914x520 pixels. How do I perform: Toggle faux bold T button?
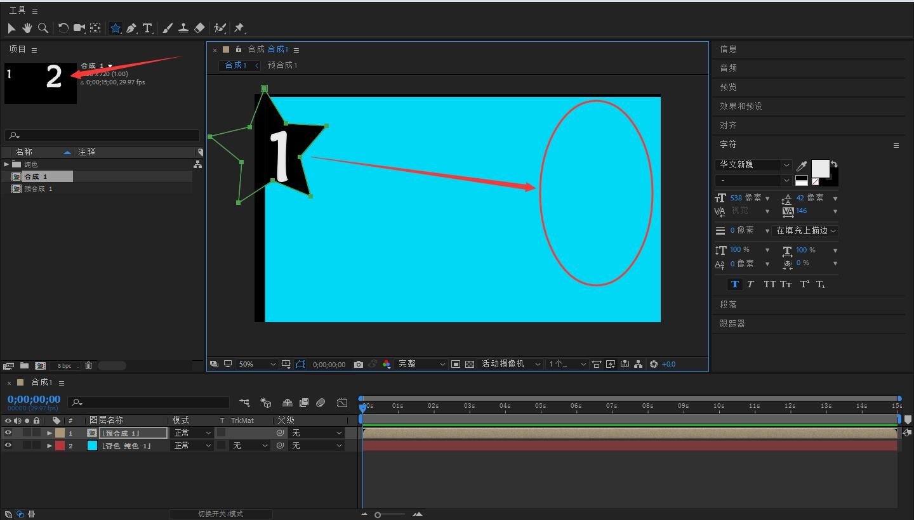click(x=735, y=284)
